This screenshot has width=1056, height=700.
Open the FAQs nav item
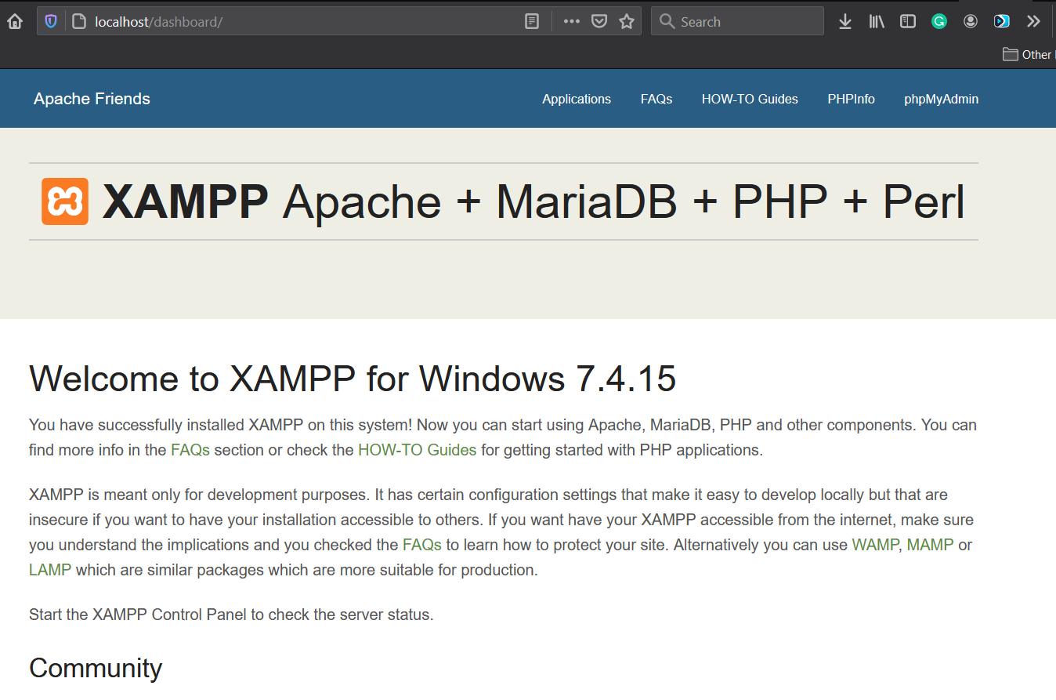(x=656, y=100)
